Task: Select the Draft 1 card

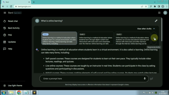Action: (x=59, y=38)
